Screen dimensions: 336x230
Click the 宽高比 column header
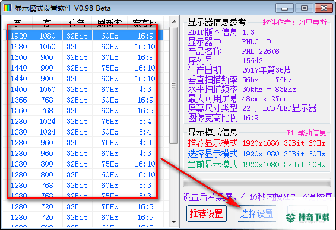tap(145, 23)
